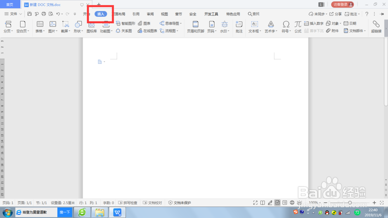Insert a page break (分页)
The width and height of the screenshot is (388, 218).
[x=8, y=27]
